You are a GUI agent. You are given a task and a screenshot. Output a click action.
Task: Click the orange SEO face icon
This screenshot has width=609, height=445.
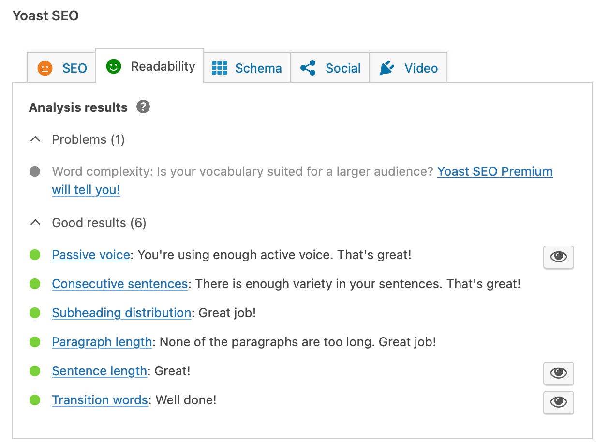(x=45, y=68)
